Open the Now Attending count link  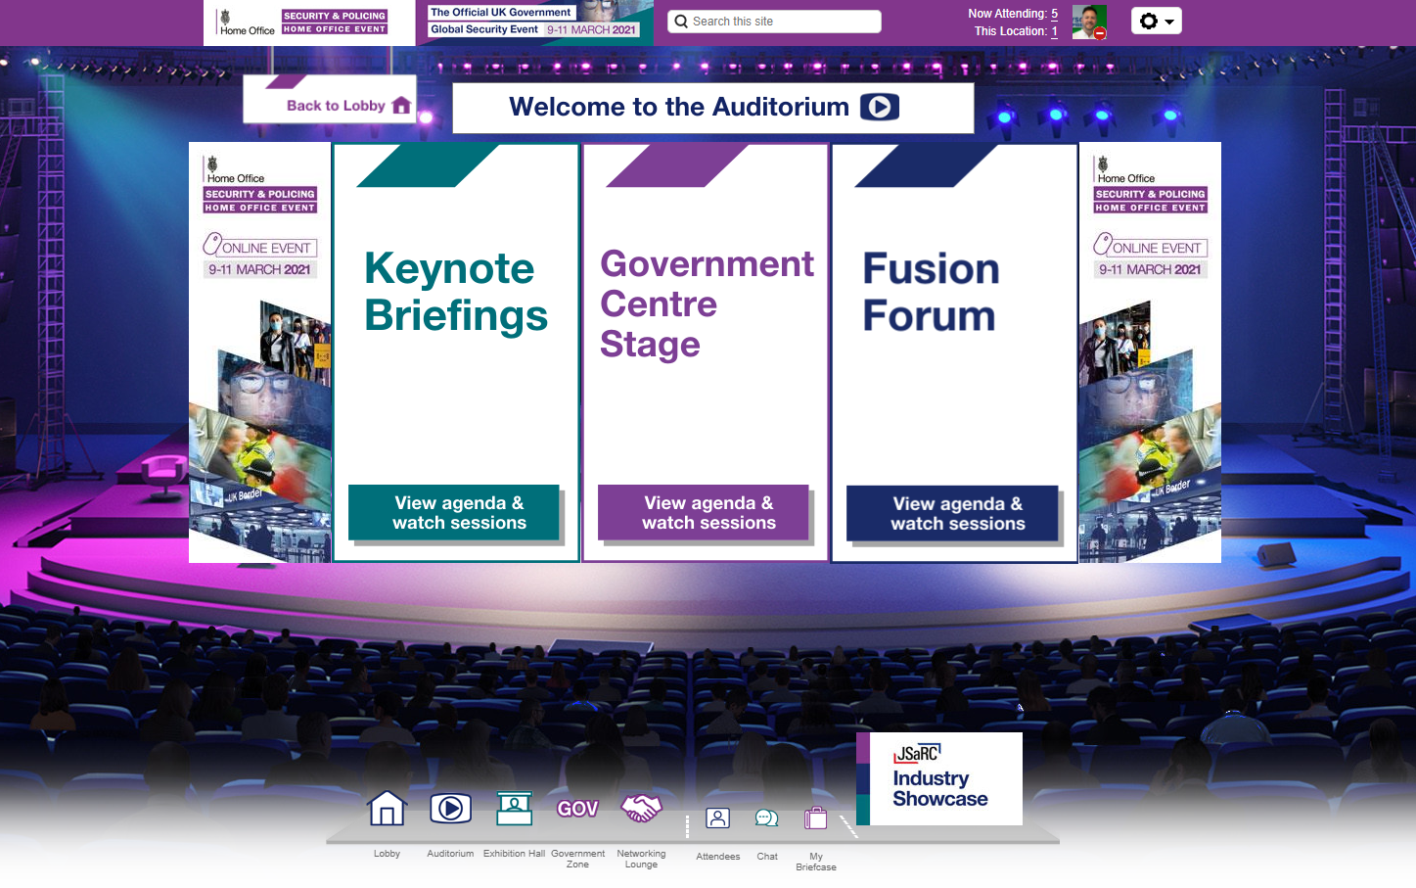(1054, 14)
